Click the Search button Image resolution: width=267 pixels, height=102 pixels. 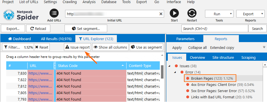click(x=257, y=29)
